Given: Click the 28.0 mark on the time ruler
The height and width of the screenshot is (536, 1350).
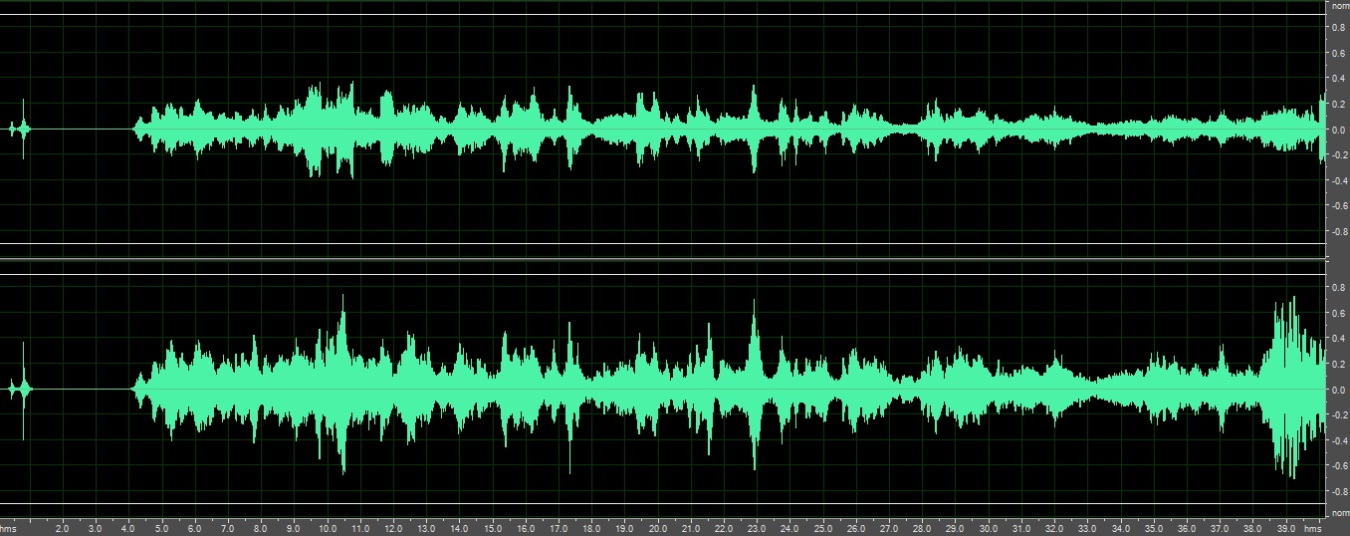Looking at the screenshot, I should 922,529.
